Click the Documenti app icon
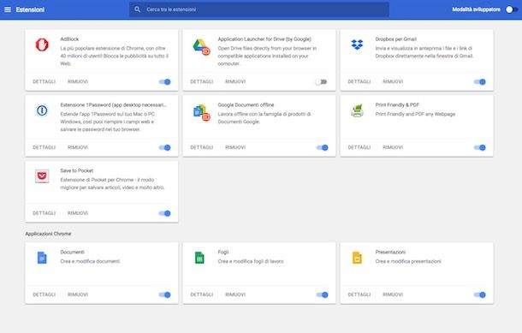This screenshot has width=522, height=333. coord(42,258)
